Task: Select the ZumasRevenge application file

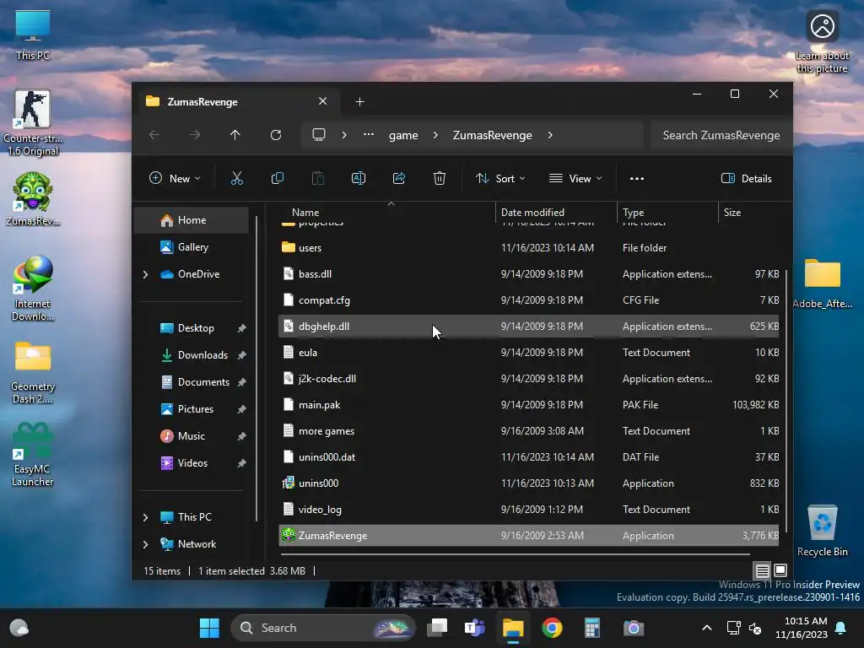Action: pos(528,535)
